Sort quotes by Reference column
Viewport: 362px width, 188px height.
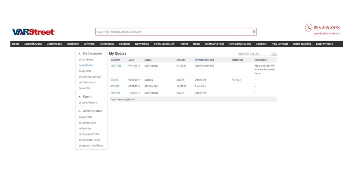coord(238,60)
